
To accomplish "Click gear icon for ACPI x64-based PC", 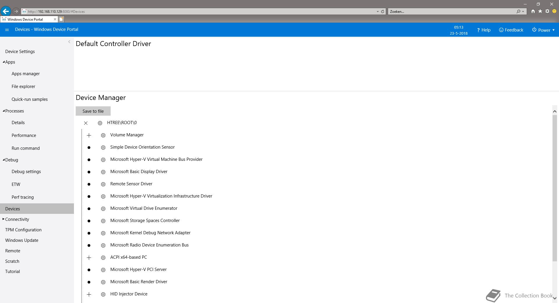I will click(x=103, y=258).
